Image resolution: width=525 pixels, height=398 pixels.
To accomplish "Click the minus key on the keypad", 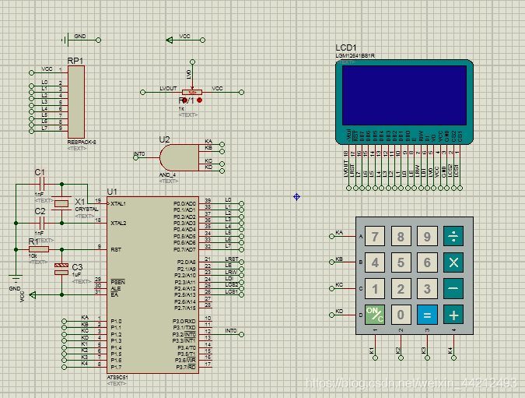I will click(x=453, y=289).
